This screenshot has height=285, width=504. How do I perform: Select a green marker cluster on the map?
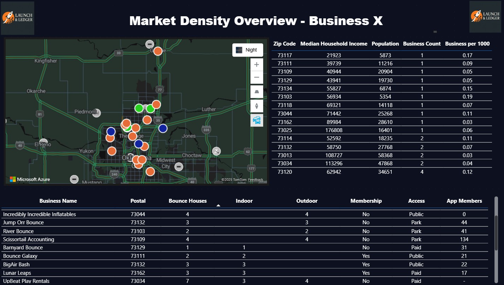[138, 108]
